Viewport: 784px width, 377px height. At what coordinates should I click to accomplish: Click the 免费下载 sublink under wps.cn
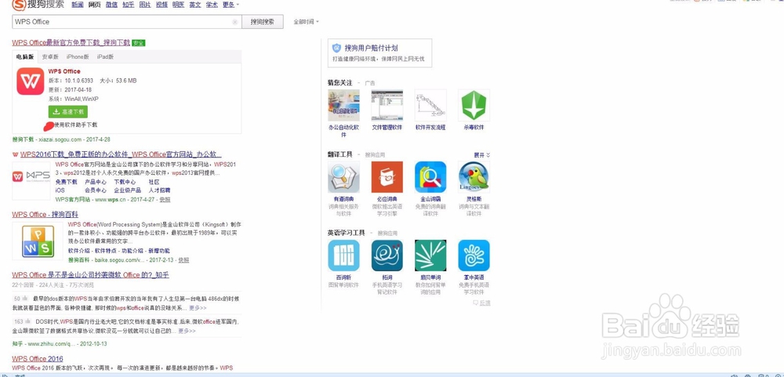click(x=67, y=183)
